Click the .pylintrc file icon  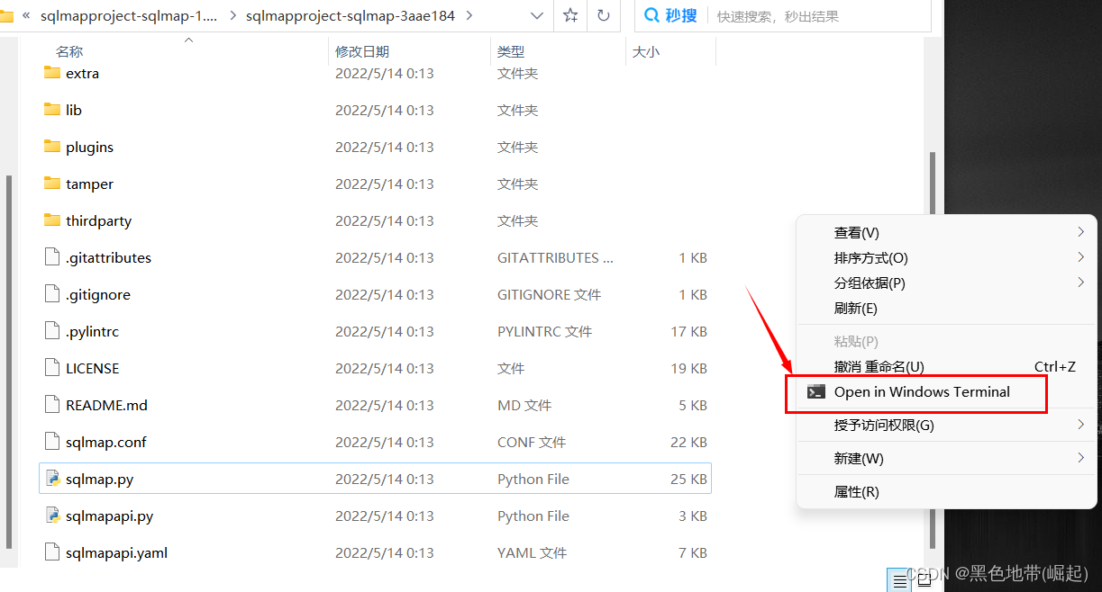coord(52,331)
